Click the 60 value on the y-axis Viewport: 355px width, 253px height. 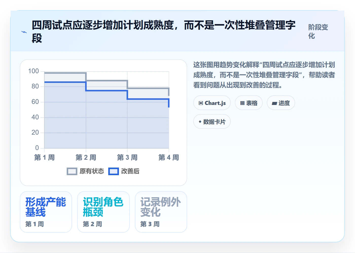coord(35,102)
